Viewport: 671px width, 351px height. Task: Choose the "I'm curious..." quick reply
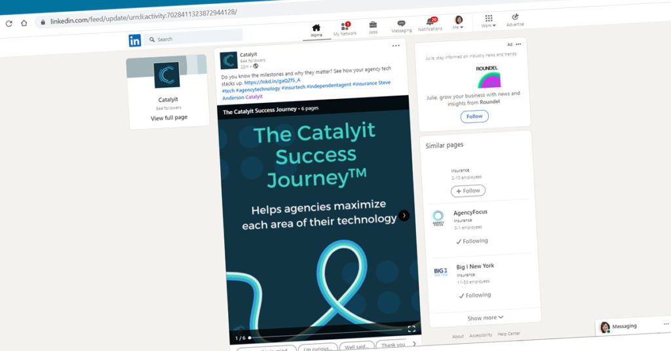pyautogui.click(x=318, y=348)
